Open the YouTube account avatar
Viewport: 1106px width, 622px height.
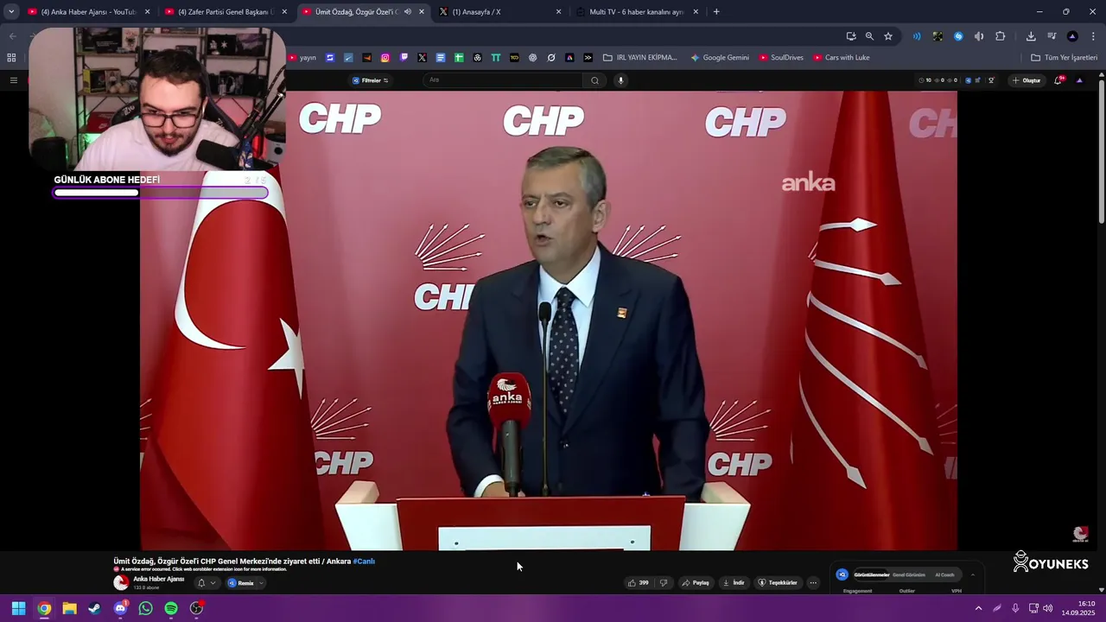1079,80
